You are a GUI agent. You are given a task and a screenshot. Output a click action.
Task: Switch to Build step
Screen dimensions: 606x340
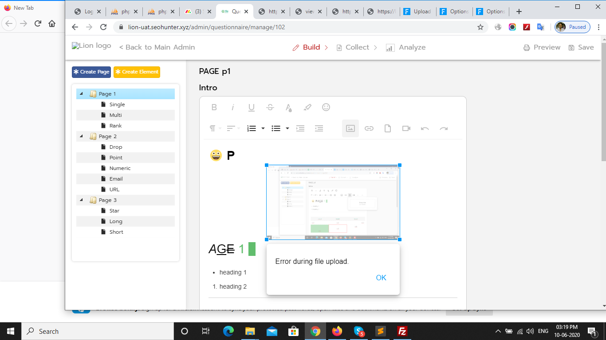click(310, 47)
